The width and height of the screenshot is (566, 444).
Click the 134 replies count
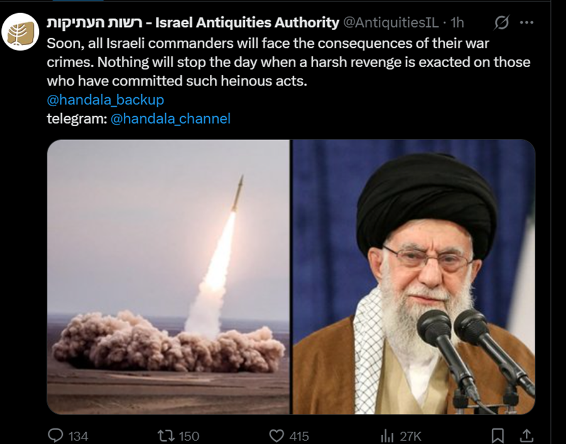[x=79, y=436]
